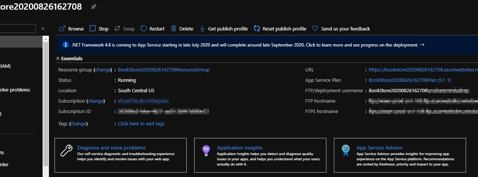Click here to add tags
Image resolution: width=478 pixels, height=177 pixels.
click(141, 123)
